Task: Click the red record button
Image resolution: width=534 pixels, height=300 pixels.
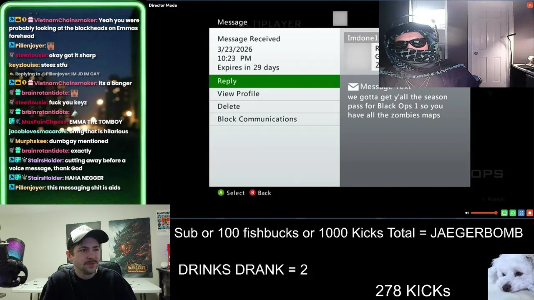Action: tap(530, 213)
